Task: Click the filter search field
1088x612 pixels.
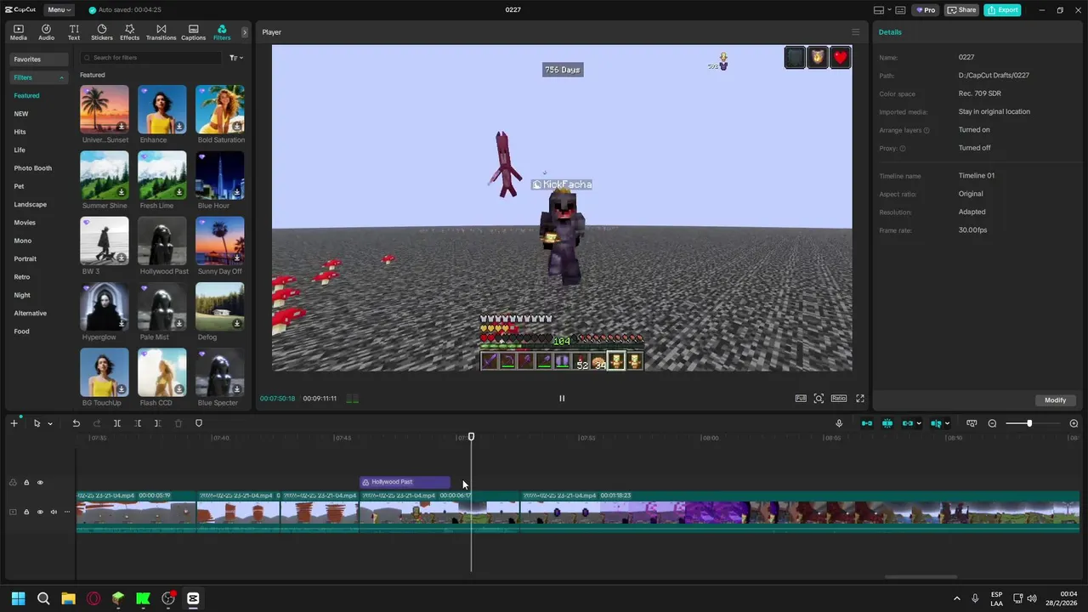Action: (150, 58)
